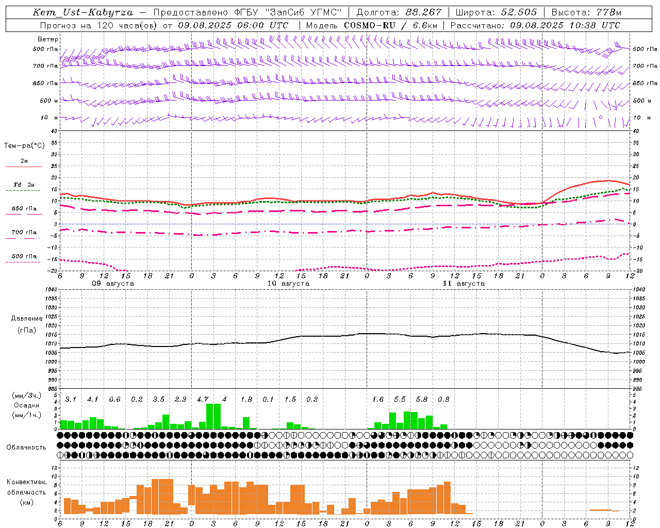
Task: Click the 3.5 precipitation value
Action: point(158,400)
